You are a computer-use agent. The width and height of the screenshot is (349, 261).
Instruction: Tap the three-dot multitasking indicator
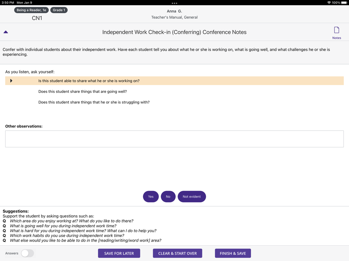click(x=174, y=3)
